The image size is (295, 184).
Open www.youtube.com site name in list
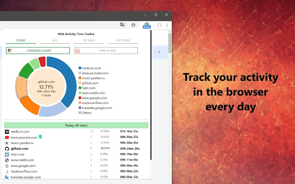[24, 138]
